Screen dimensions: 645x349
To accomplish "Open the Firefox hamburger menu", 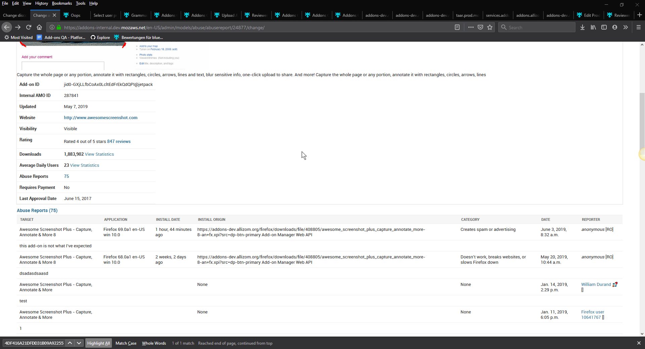I will click(639, 28).
